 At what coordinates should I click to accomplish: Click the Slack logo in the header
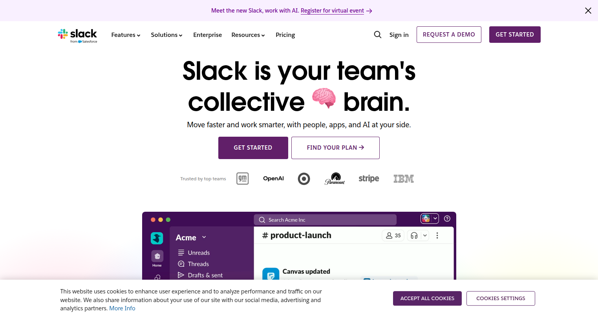click(77, 35)
